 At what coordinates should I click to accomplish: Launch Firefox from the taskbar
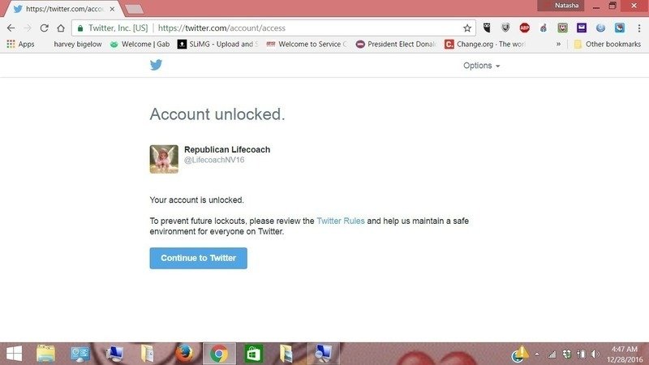pyautogui.click(x=184, y=354)
